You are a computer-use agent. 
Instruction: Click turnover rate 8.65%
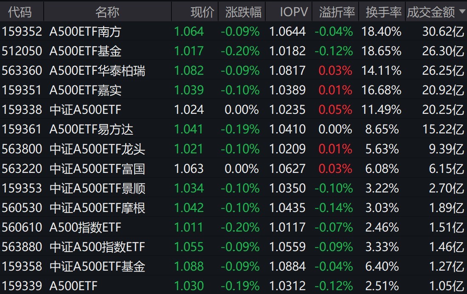tap(382, 130)
